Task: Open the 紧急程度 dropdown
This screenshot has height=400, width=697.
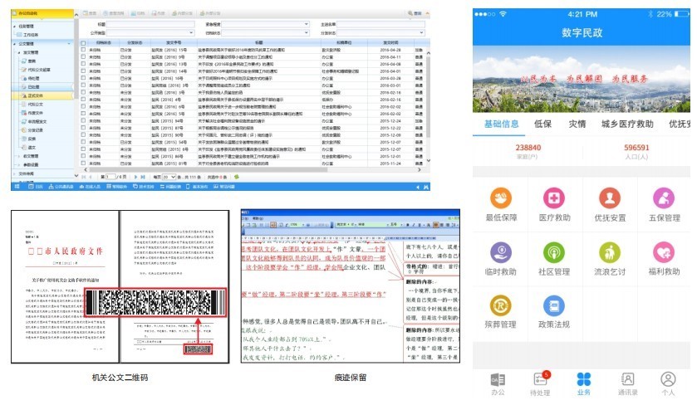Action: click(265, 24)
